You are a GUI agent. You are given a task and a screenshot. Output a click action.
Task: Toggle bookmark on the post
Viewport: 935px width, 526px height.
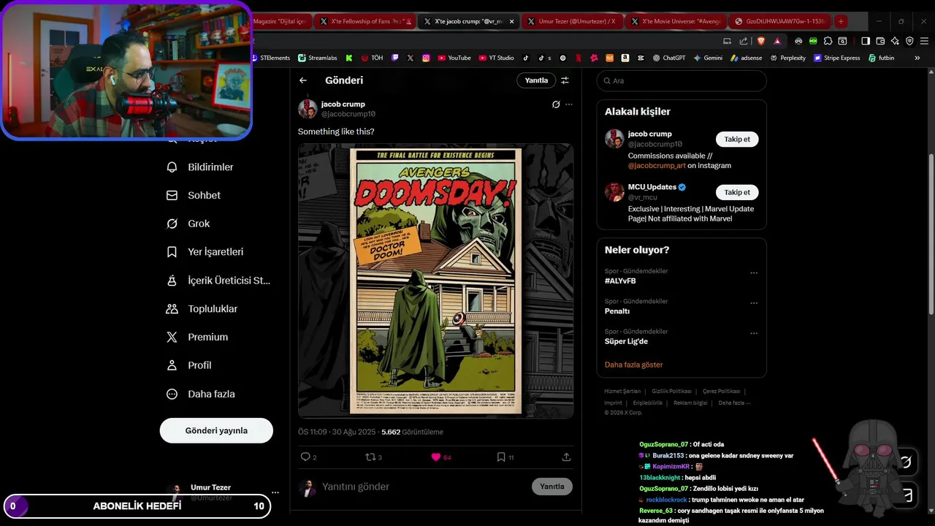click(501, 457)
